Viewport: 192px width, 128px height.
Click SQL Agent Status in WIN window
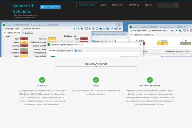coord(139,31)
